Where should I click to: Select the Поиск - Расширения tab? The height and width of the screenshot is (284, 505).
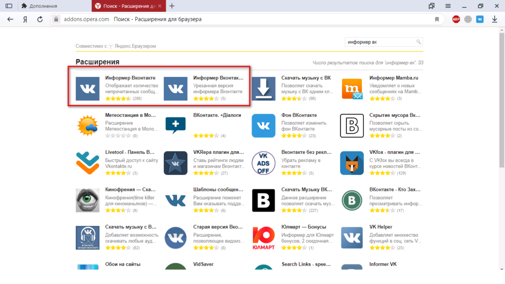click(x=129, y=6)
